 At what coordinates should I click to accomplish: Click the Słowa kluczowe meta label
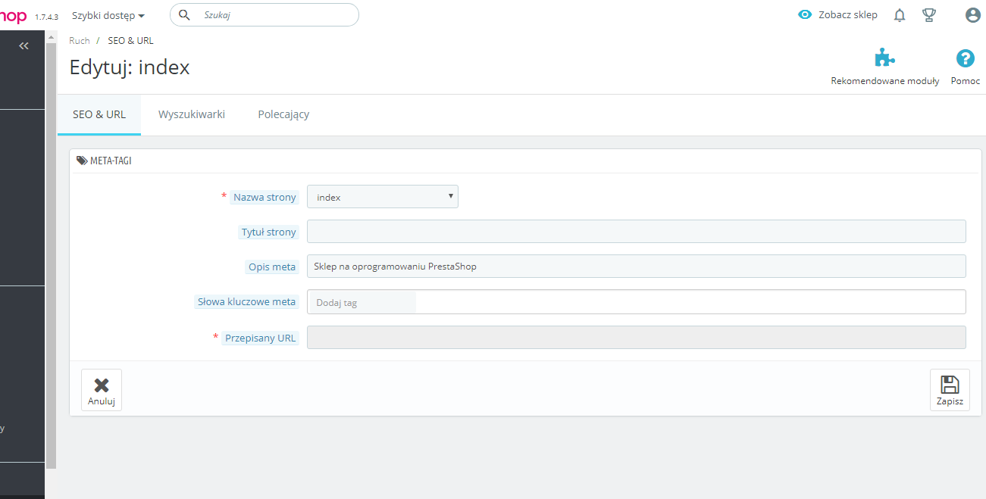point(247,302)
